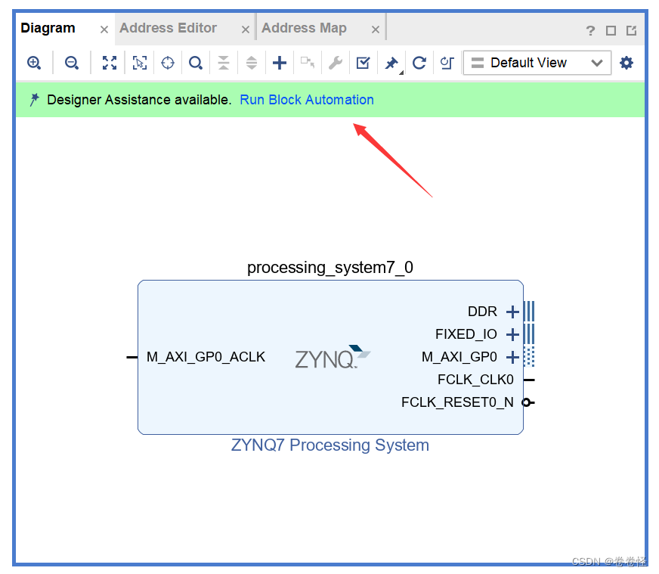Select the Zoom Out tool
Image resolution: width=659 pixels, height=574 pixels.
click(72, 63)
